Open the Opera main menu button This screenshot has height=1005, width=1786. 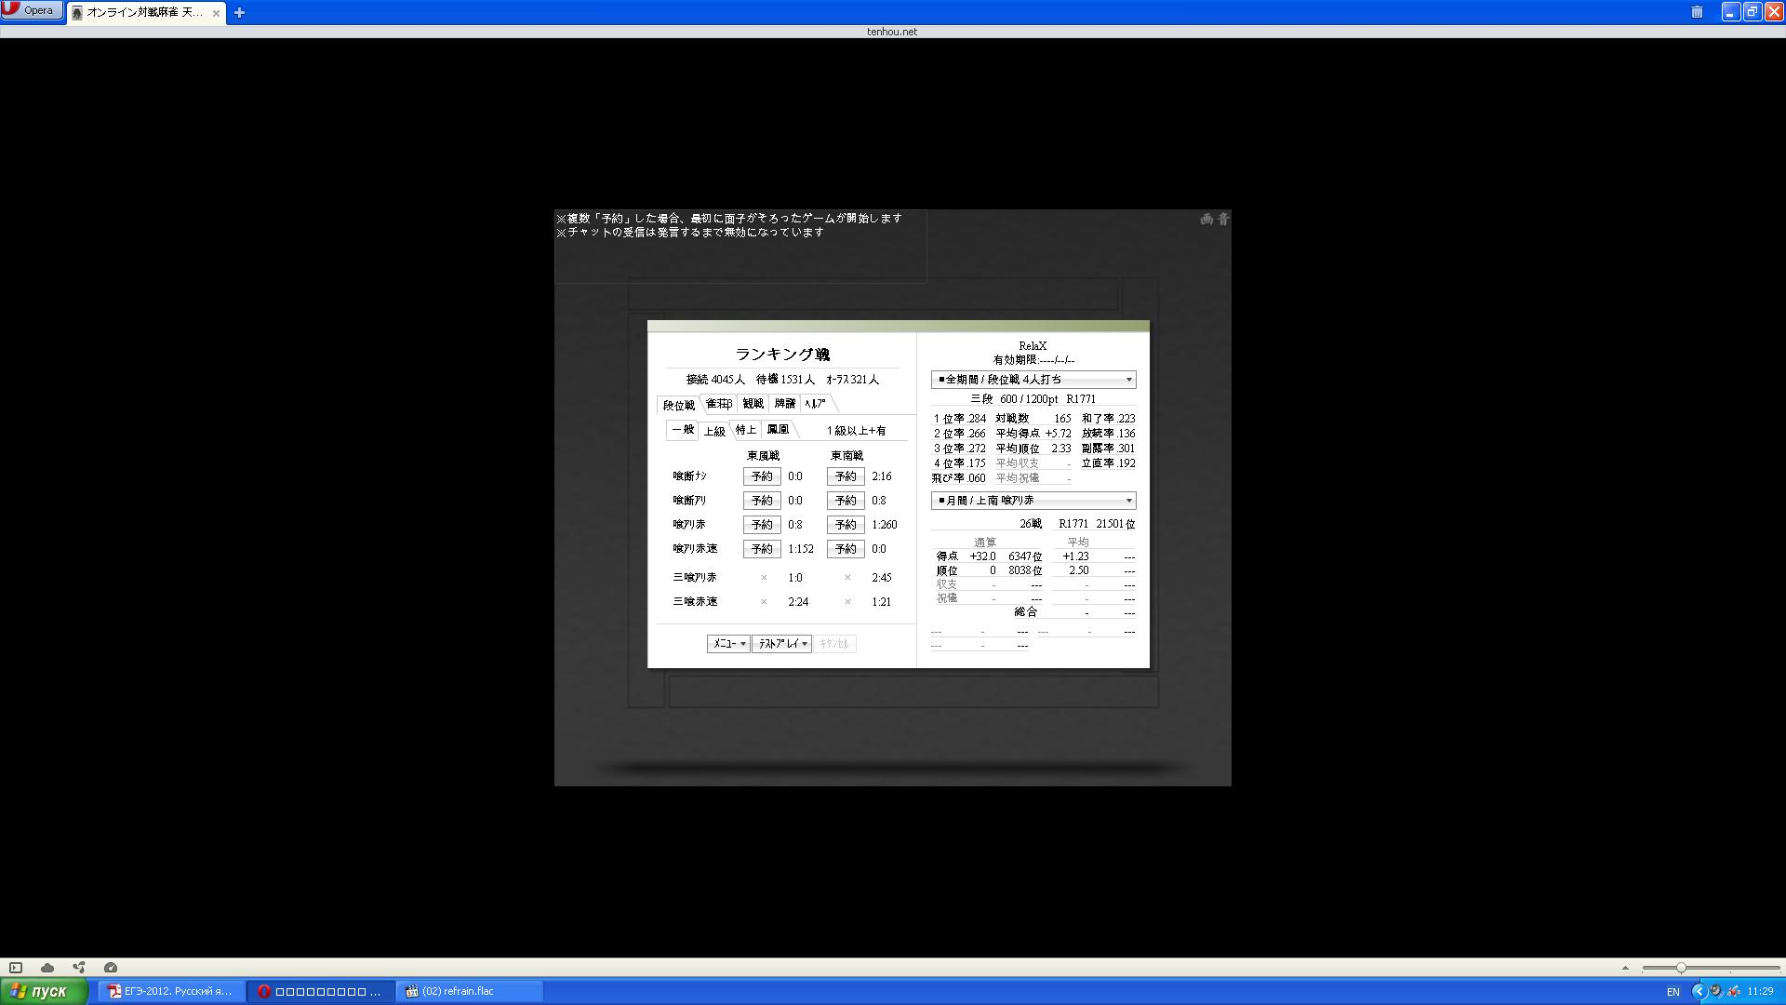(x=33, y=10)
